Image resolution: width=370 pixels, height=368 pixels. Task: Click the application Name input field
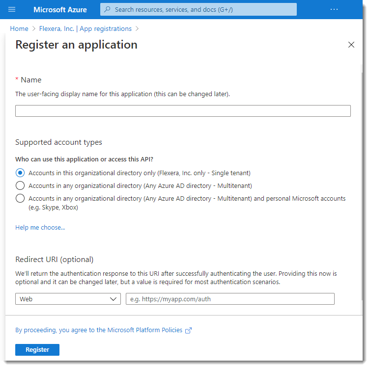(x=183, y=111)
